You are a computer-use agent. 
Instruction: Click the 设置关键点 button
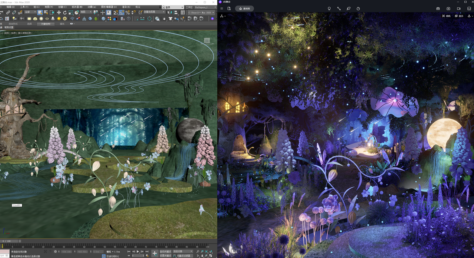tap(165, 255)
